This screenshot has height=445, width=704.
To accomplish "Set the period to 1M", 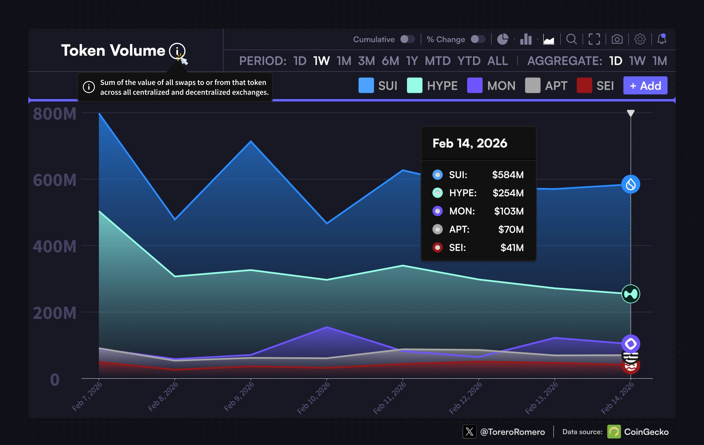I will (x=344, y=61).
